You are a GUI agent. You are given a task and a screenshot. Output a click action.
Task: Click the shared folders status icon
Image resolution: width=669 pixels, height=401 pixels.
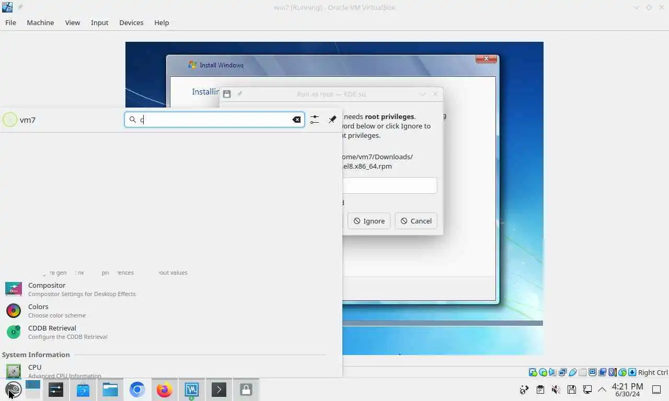[583, 372]
